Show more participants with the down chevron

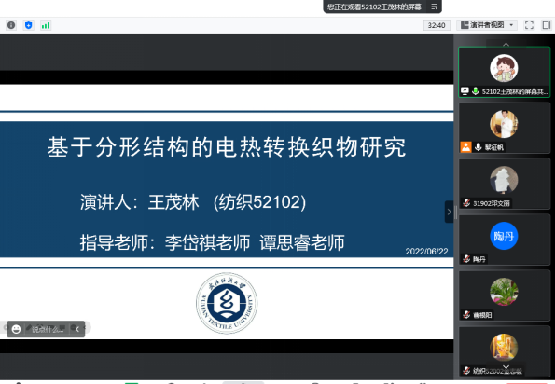coord(506,367)
